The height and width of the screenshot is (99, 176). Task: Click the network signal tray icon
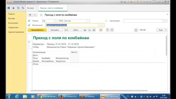[154, 97]
